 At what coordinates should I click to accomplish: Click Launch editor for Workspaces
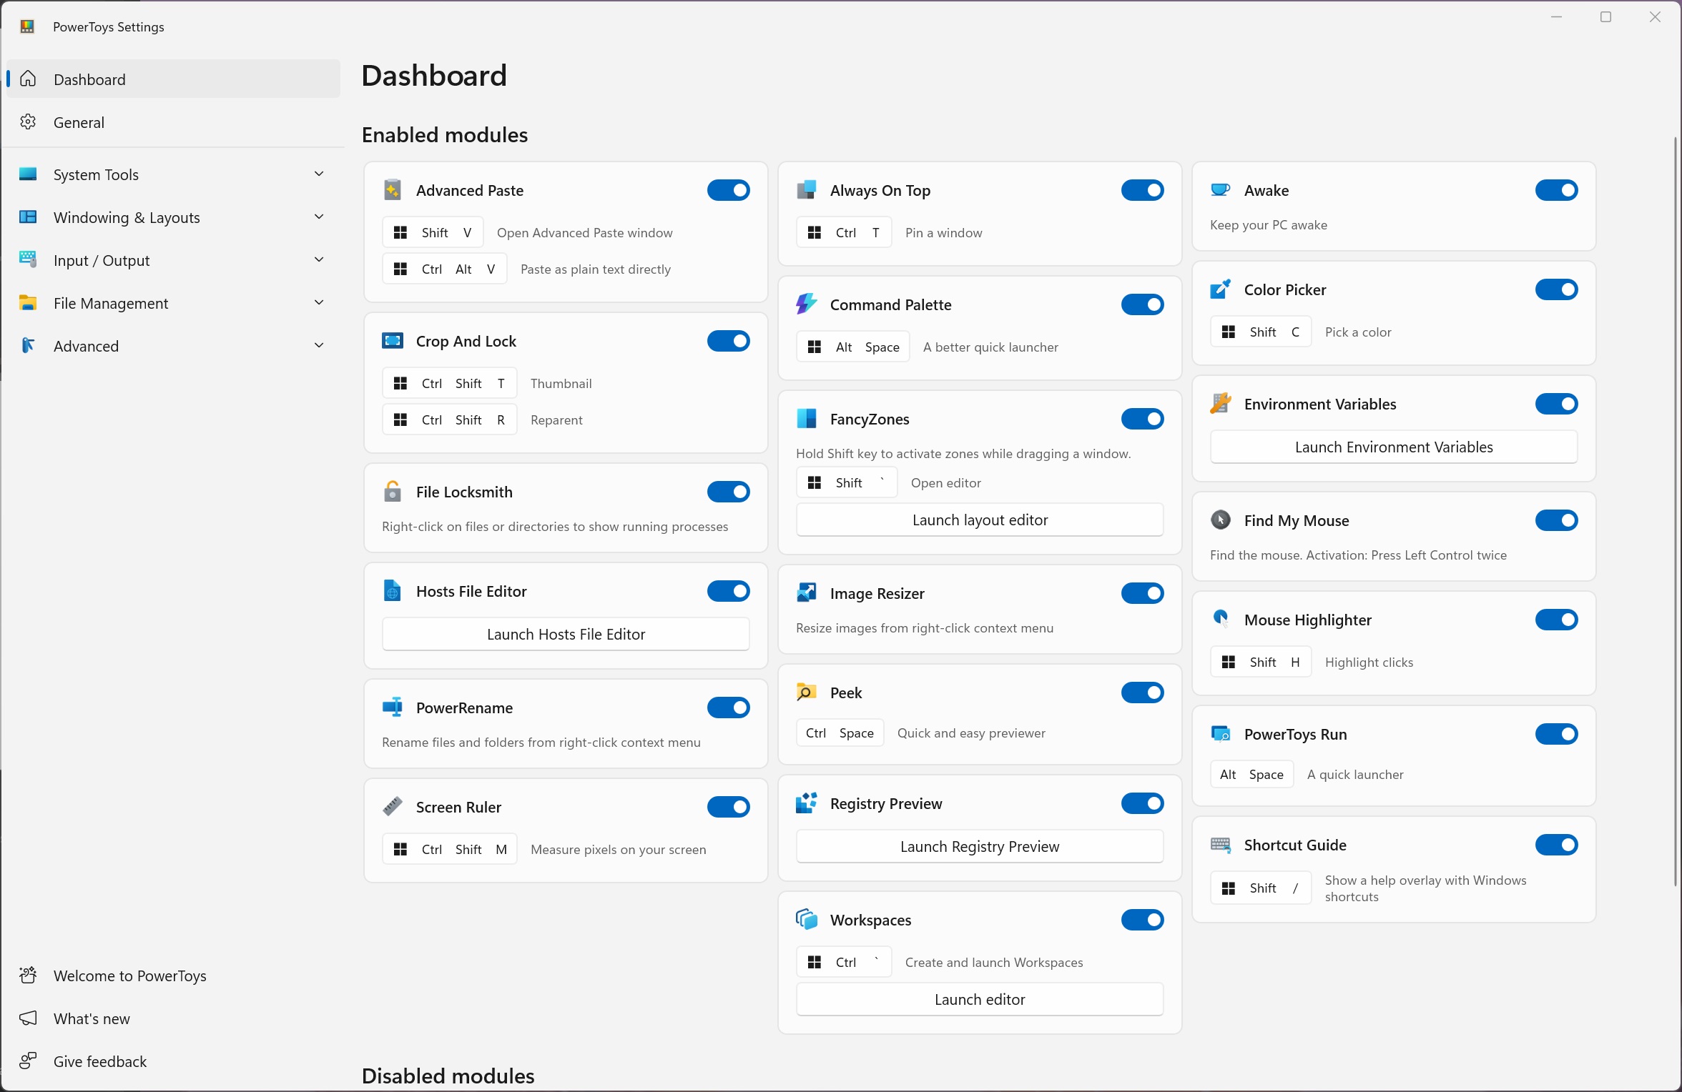tap(980, 999)
